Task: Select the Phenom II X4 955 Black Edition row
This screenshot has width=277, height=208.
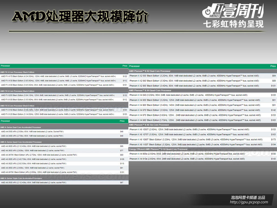Action: pyautogui.click(x=203, y=100)
